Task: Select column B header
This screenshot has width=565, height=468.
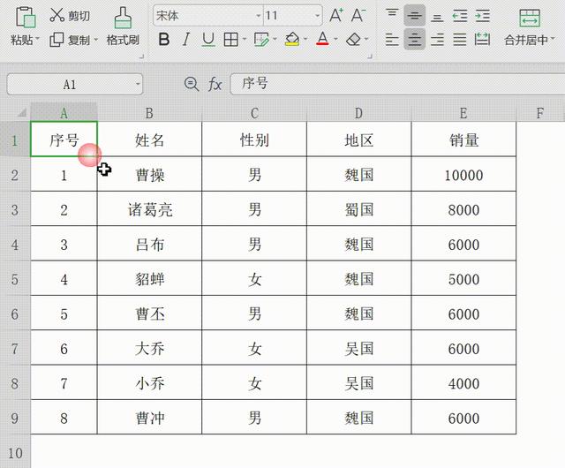Action: coord(149,113)
